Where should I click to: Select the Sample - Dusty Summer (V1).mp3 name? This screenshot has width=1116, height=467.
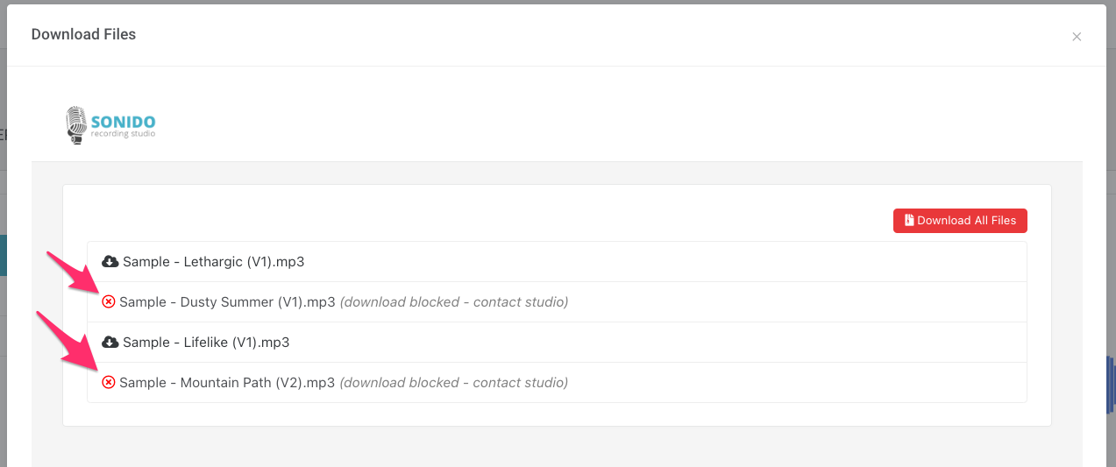(227, 301)
